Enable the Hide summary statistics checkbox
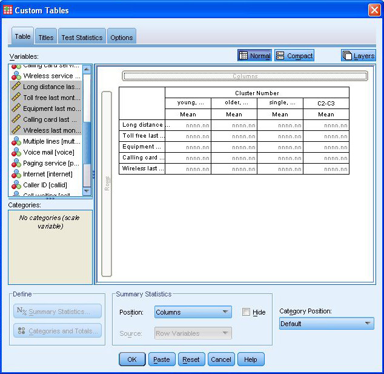Screen dimensions: 384x374 (x=246, y=312)
